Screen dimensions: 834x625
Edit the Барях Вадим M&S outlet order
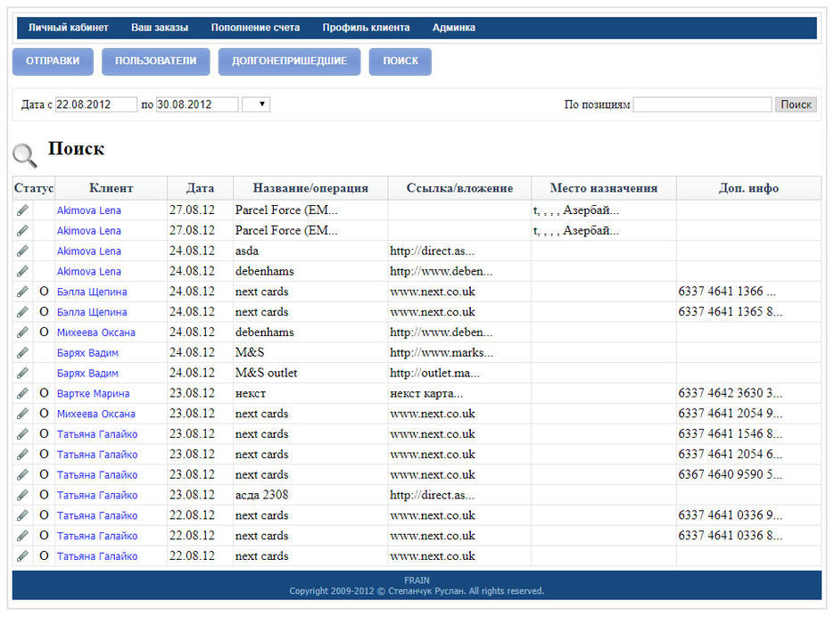coord(22,373)
